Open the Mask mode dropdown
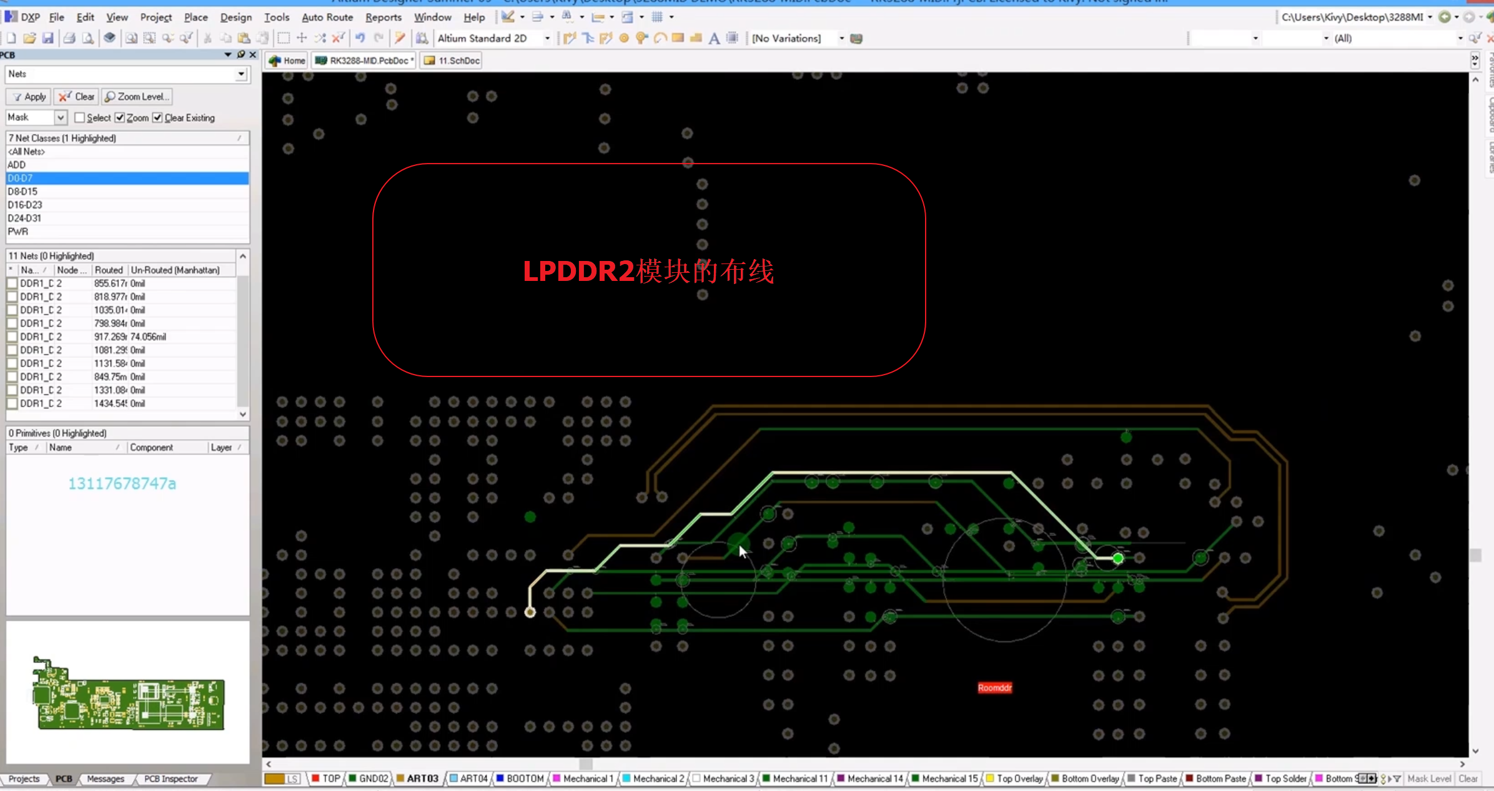The image size is (1494, 791). [61, 117]
